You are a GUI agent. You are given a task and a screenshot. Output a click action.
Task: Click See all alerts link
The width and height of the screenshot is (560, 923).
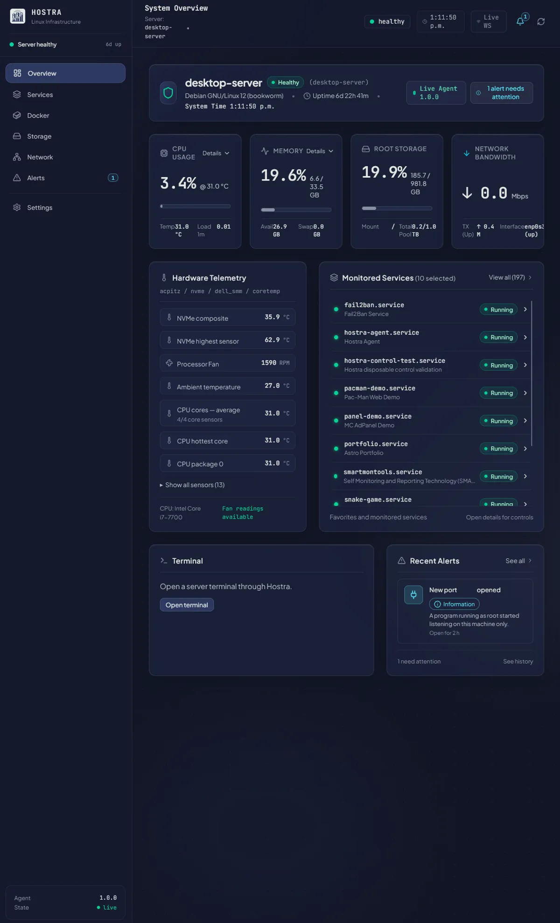coord(518,561)
